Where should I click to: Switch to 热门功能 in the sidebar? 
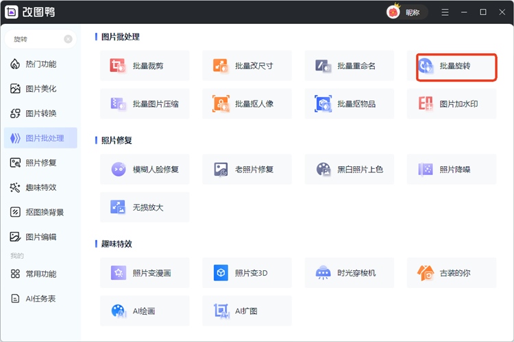(x=40, y=64)
